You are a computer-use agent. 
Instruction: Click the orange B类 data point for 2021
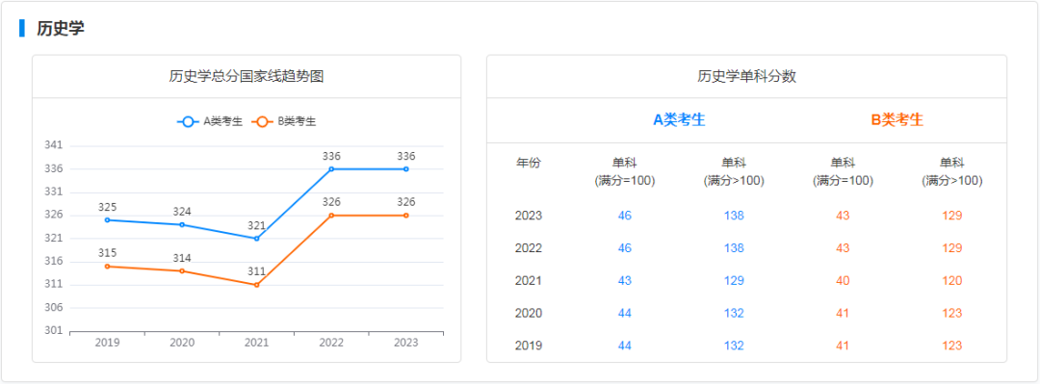click(x=257, y=285)
